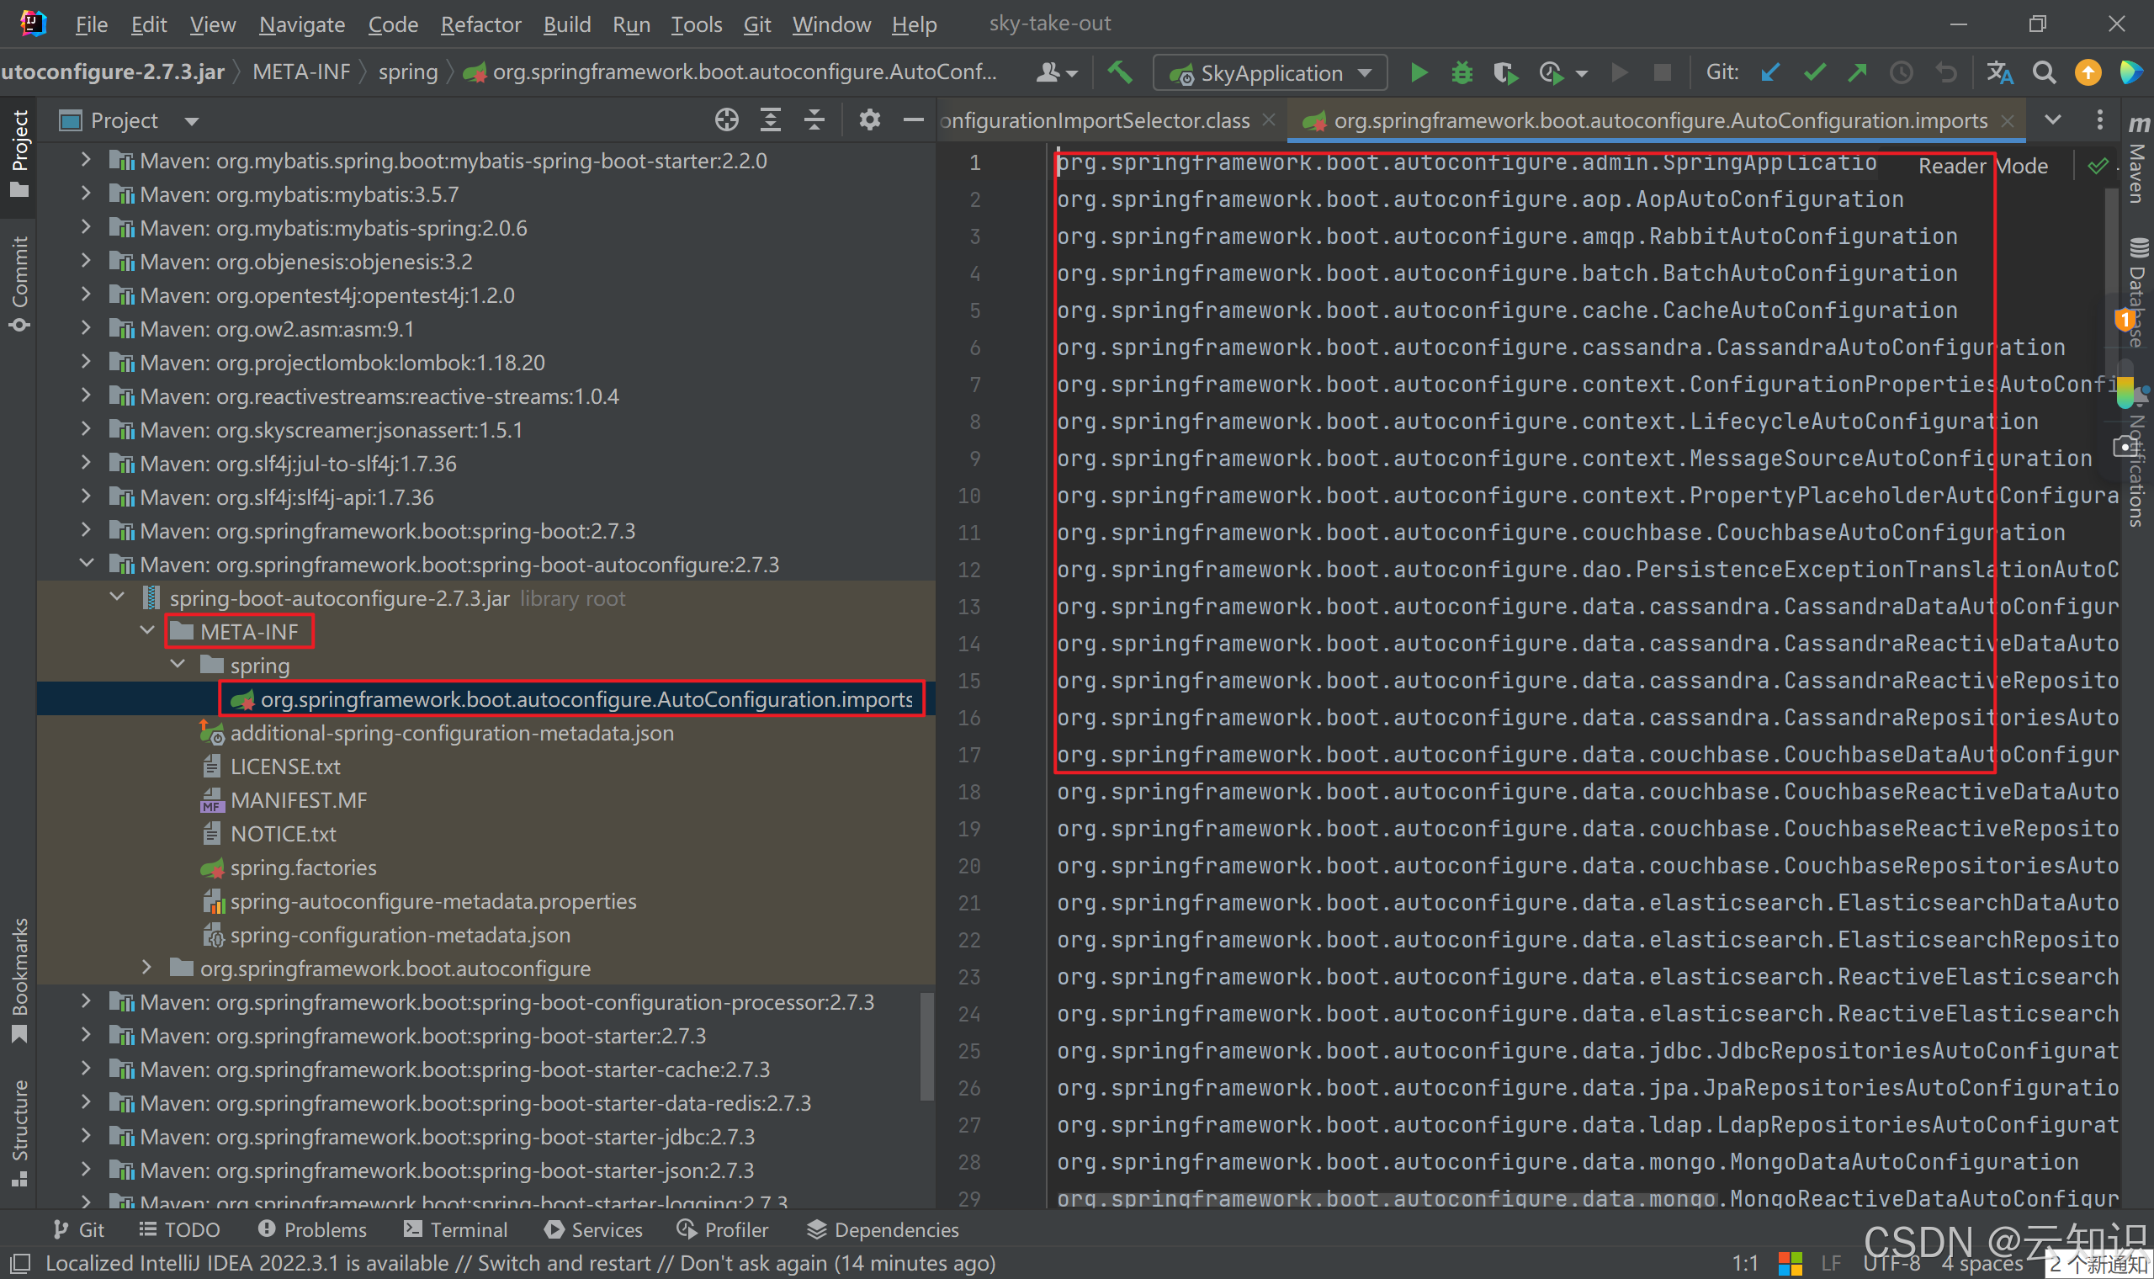This screenshot has width=2154, height=1279.
Task: Collapse the META-INF folder
Action: 147,631
